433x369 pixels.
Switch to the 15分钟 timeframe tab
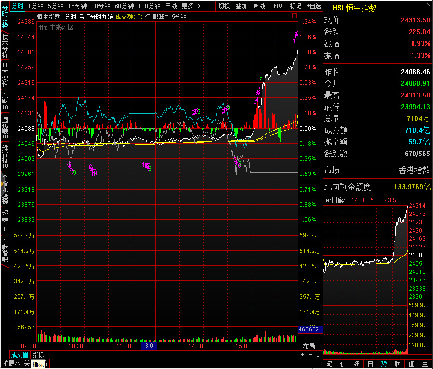pyautogui.click(x=78, y=6)
